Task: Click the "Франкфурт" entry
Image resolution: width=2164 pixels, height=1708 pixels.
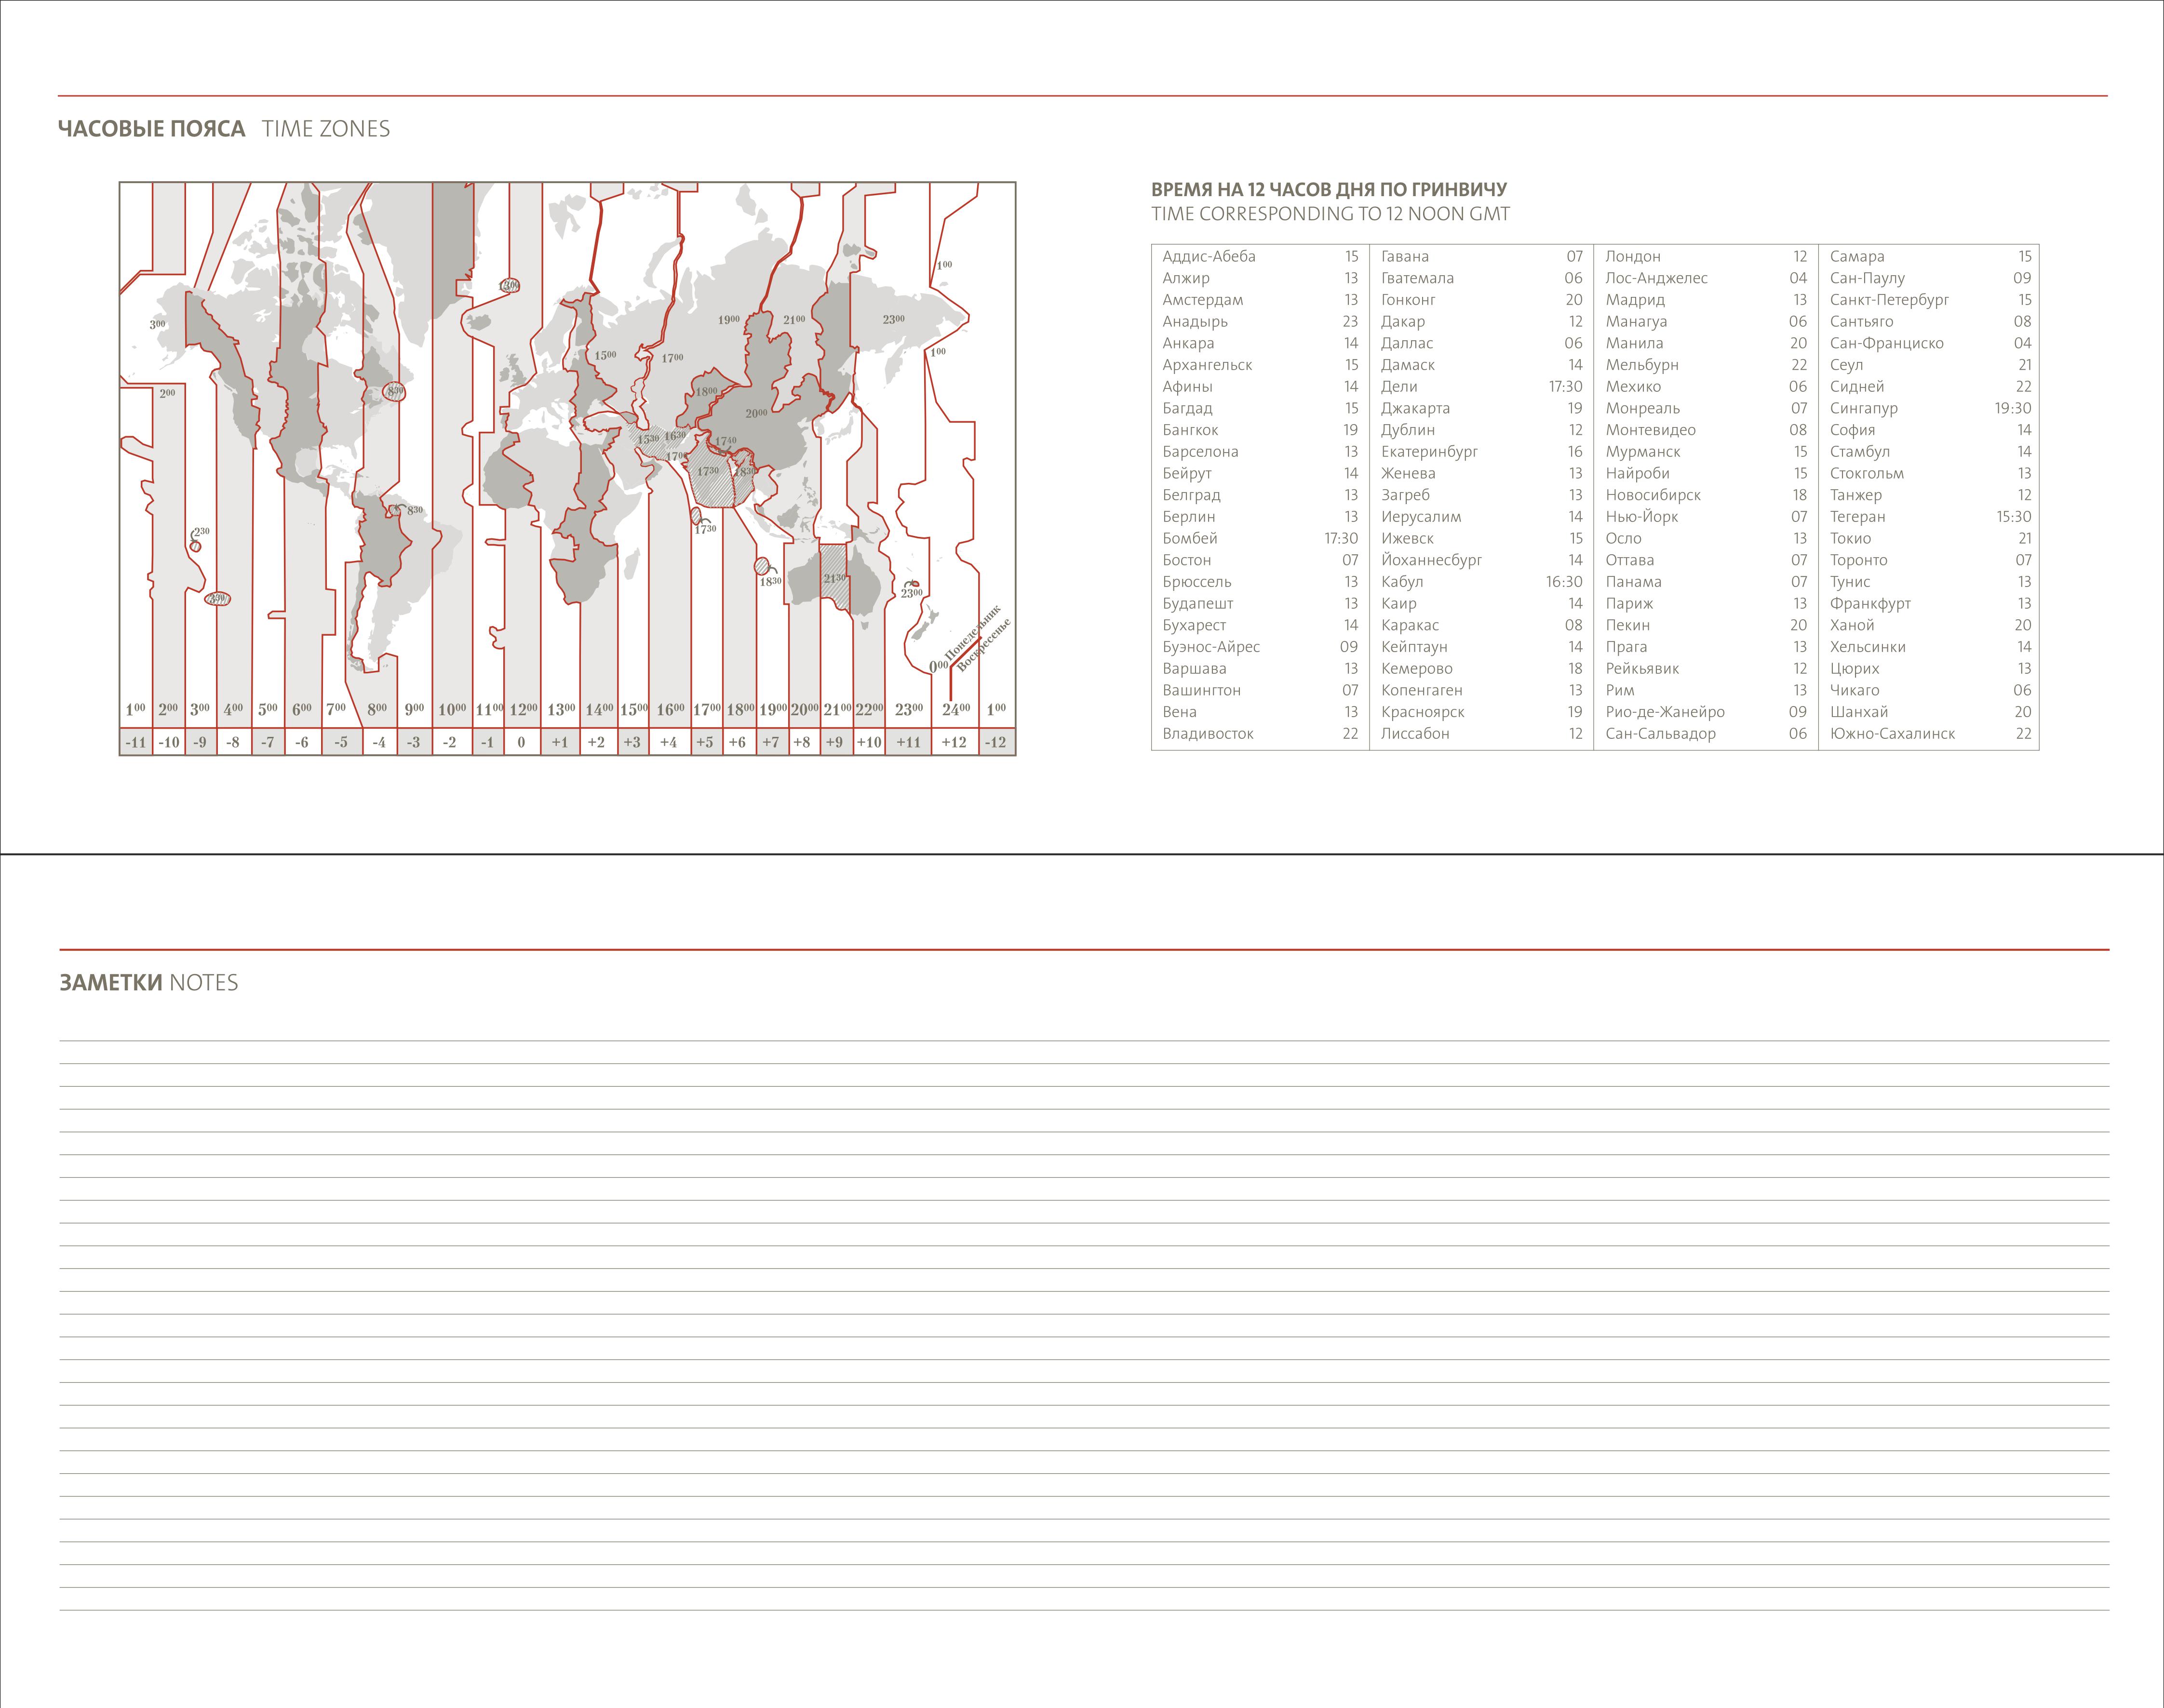Action: pos(1870,604)
